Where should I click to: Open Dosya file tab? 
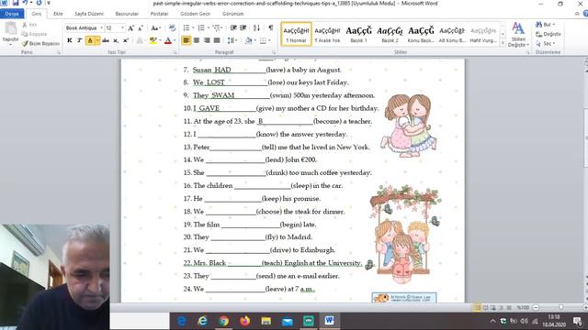coord(12,14)
